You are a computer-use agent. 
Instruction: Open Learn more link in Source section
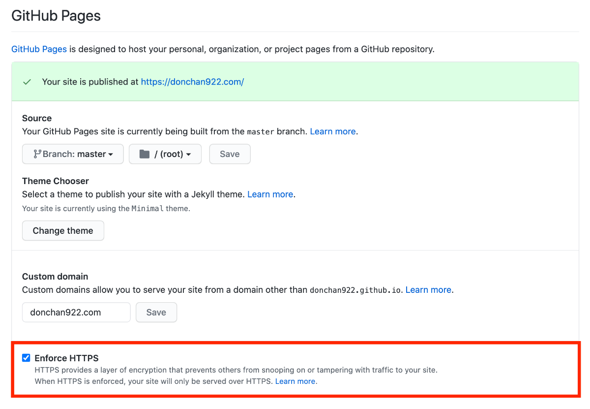click(x=332, y=131)
